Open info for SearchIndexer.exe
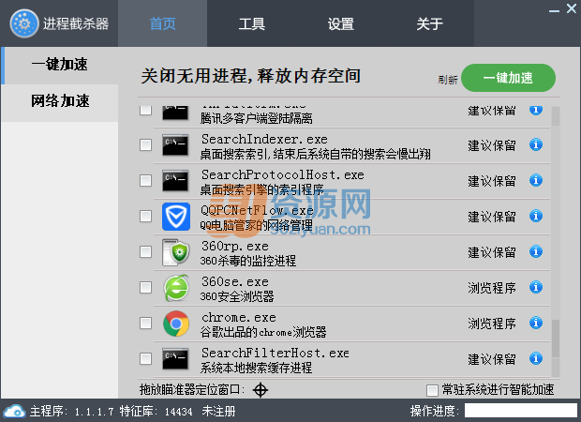This screenshot has height=422, width=581. (536, 144)
